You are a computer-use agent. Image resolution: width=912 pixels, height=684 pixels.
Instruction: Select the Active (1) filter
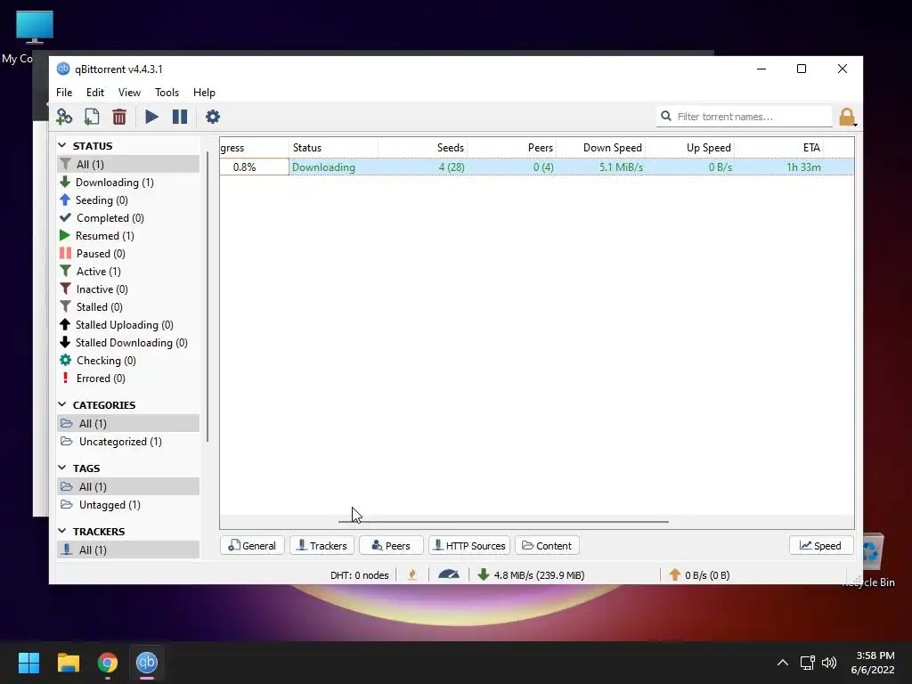click(128, 272)
